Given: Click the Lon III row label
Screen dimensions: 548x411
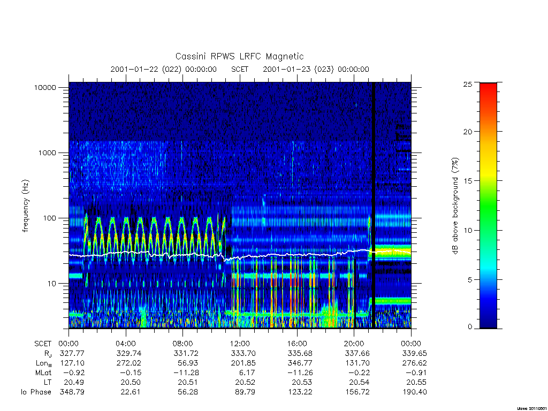Looking at the screenshot, I should [x=43, y=363].
